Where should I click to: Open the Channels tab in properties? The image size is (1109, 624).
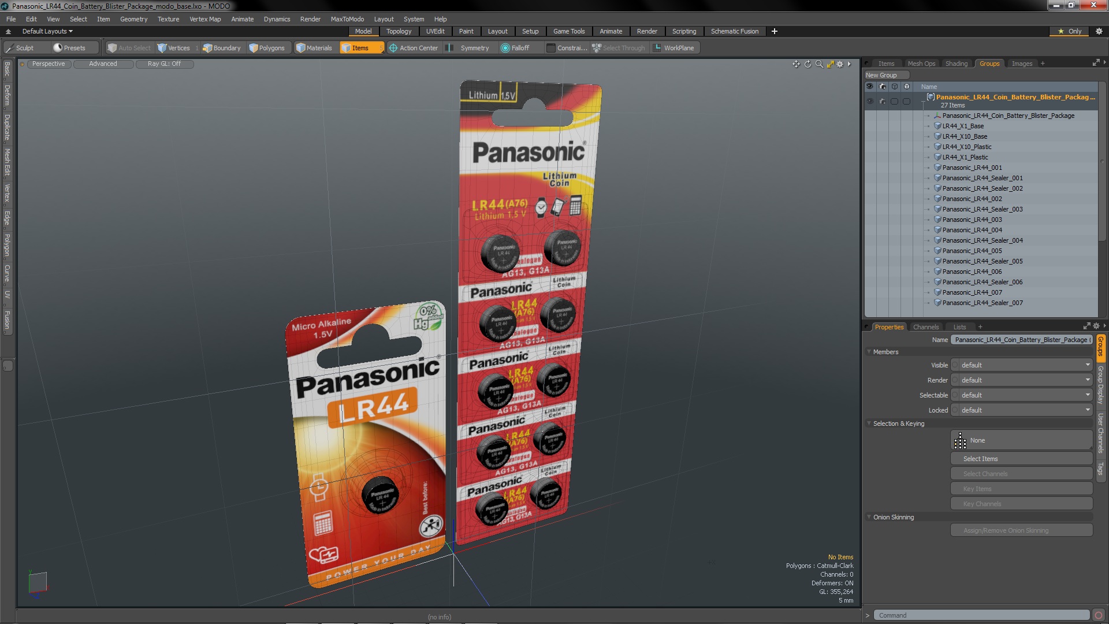(925, 327)
